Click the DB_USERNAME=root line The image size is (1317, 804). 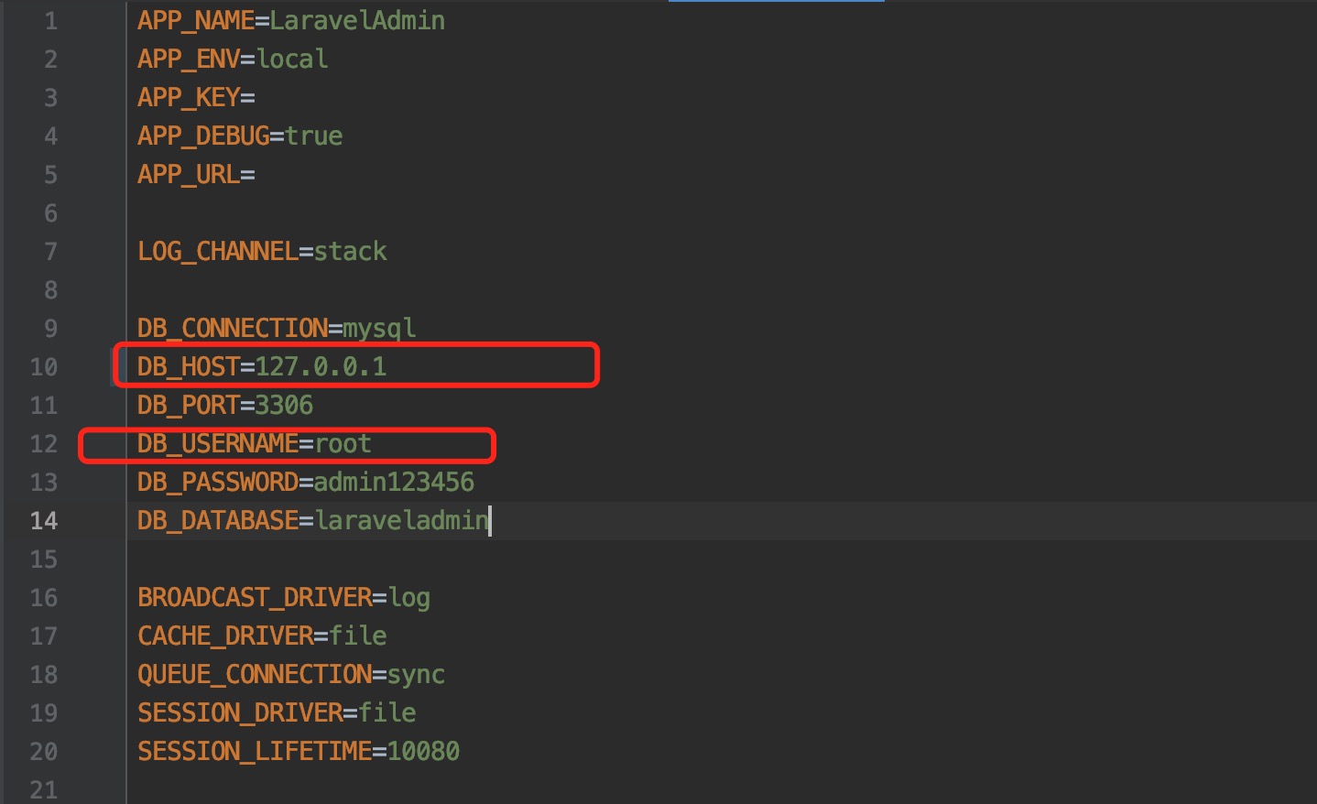tap(255, 443)
